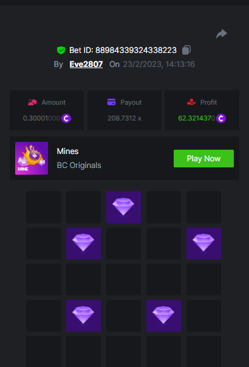Click the share arrow icon
249x367 pixels.
[222, 33]
